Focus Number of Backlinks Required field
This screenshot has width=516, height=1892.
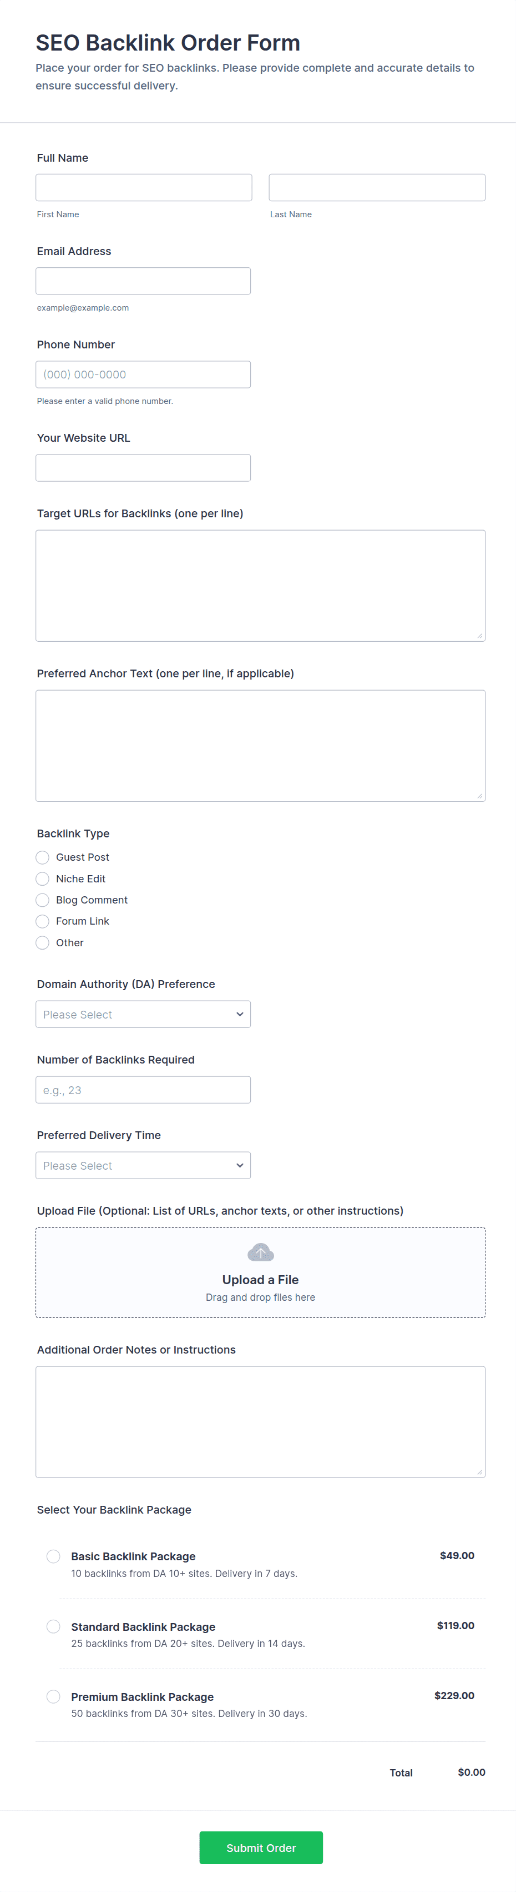[143, 1090]
